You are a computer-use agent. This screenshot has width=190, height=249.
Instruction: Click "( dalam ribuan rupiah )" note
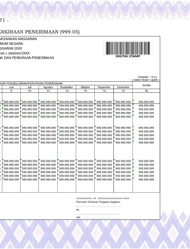click(145, 80)
